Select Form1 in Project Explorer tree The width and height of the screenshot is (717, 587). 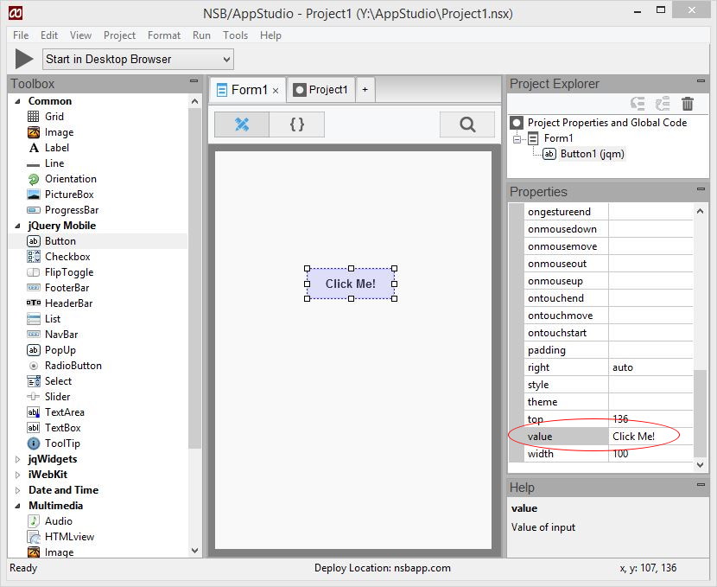point(558,138)
